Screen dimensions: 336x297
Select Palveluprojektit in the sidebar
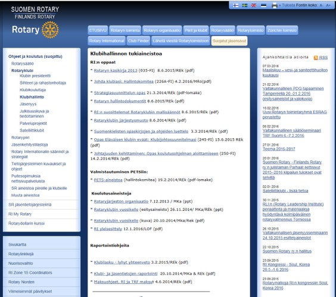point(33,123)
